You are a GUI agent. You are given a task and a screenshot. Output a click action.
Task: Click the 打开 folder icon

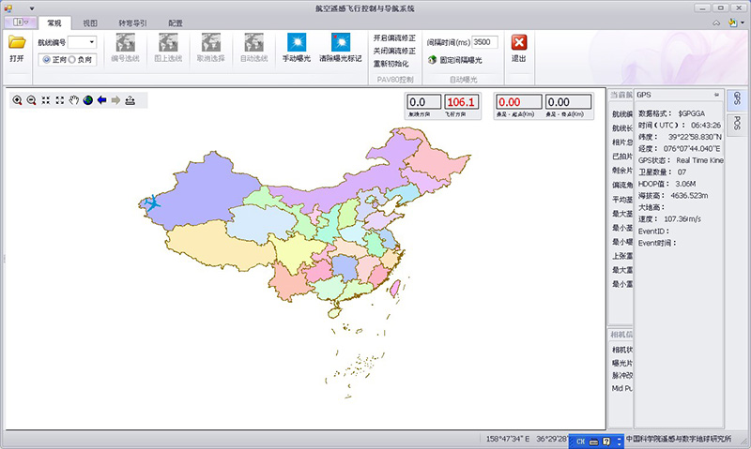coord(17,42)
